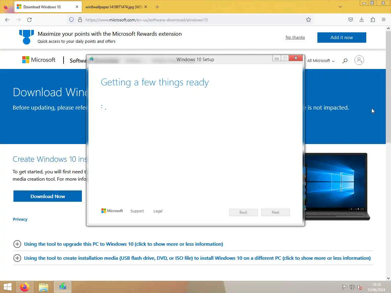Go back with the browser back arrow
391x293 pixels.
click(7, 20)
